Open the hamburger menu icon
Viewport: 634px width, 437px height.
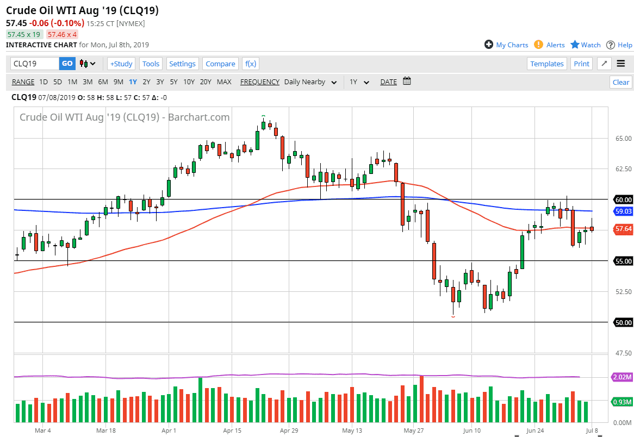(621, 64)
